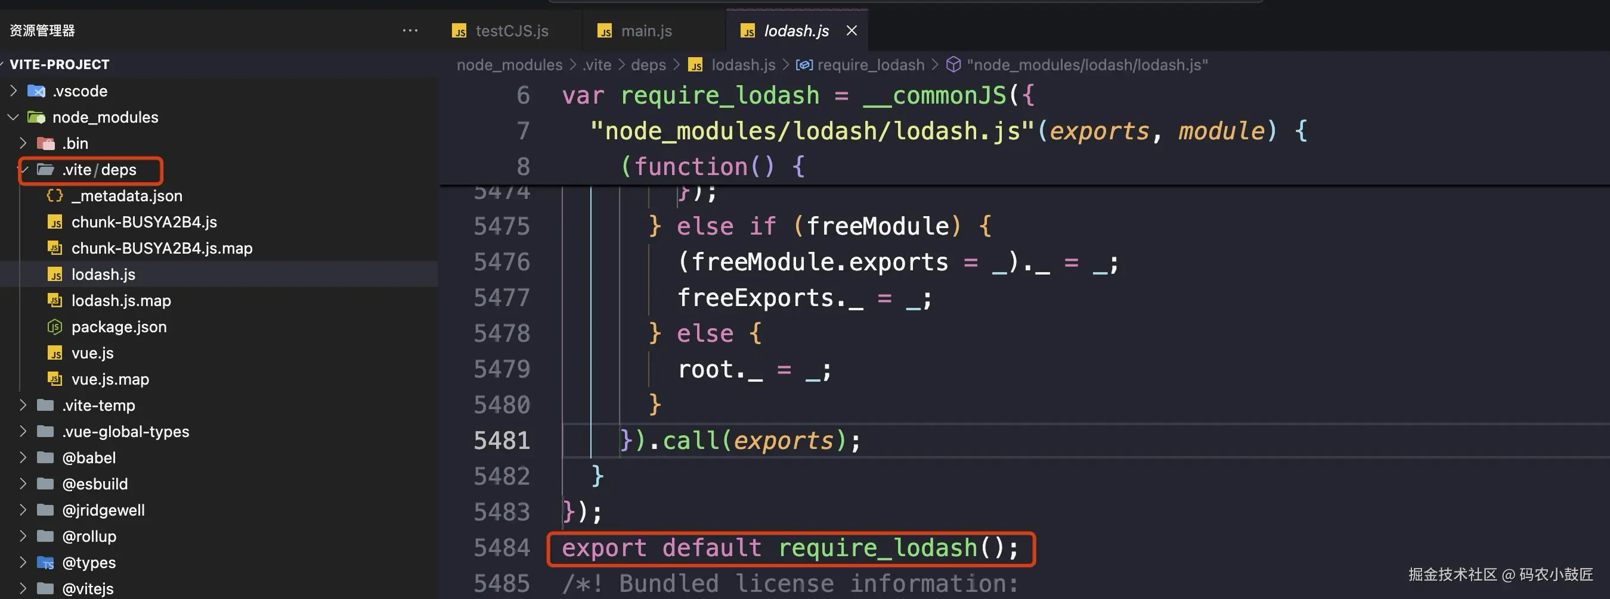
Task: Select the lodash.js editor tab
Action: (x=796, y=30)
